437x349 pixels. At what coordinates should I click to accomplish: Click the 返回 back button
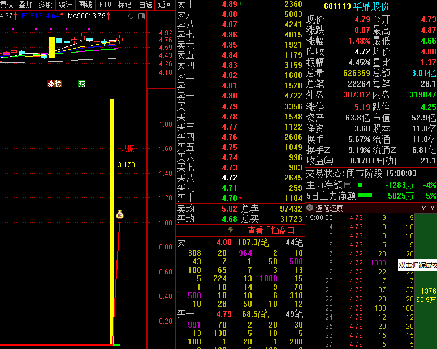165,5
